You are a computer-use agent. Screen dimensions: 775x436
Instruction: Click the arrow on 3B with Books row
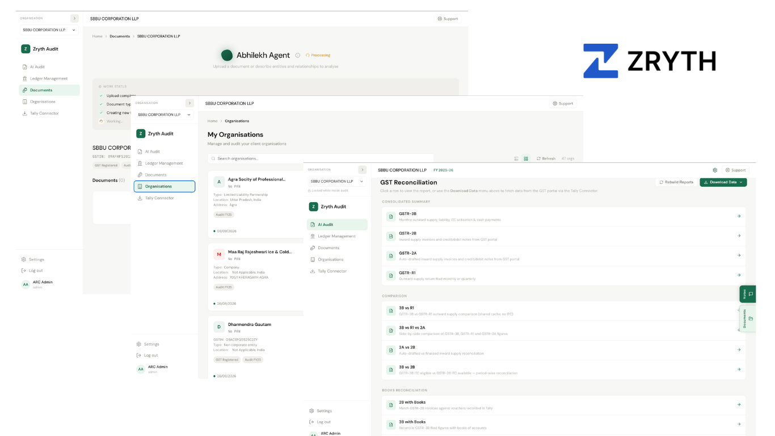739,424
